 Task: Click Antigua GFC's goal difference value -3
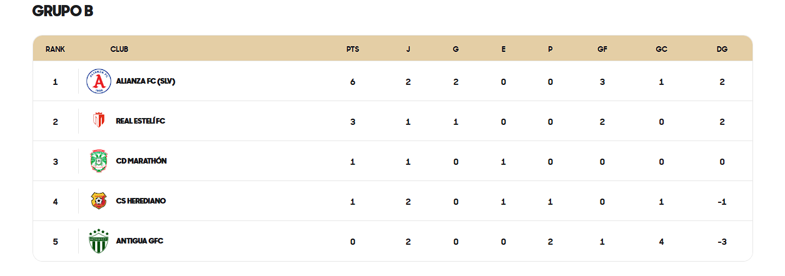pos(722,242)
